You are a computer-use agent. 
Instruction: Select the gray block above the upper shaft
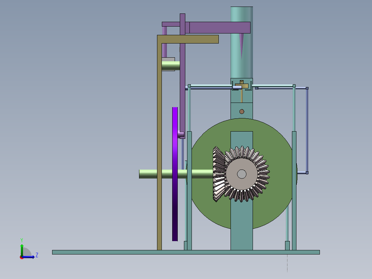[x=168, y=60]
